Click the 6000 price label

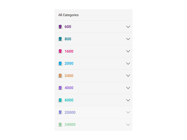(69, 100)
